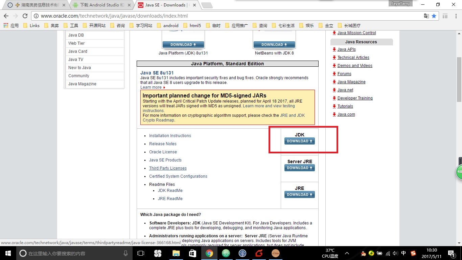
Task: Click the JDK DOWNLOAD button
Action: 300,141
